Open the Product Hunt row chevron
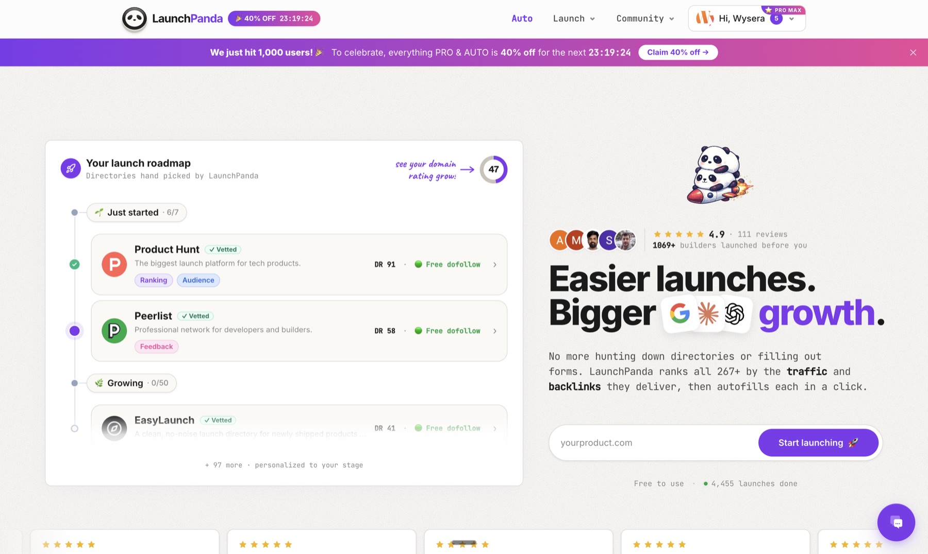The width and height of the screenshot is (928, 554). [x=494, y=265]
